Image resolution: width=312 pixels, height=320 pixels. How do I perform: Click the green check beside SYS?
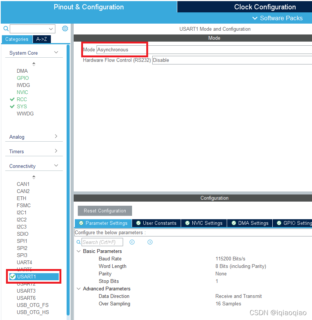pyautogui.click(x=12, y=106)
